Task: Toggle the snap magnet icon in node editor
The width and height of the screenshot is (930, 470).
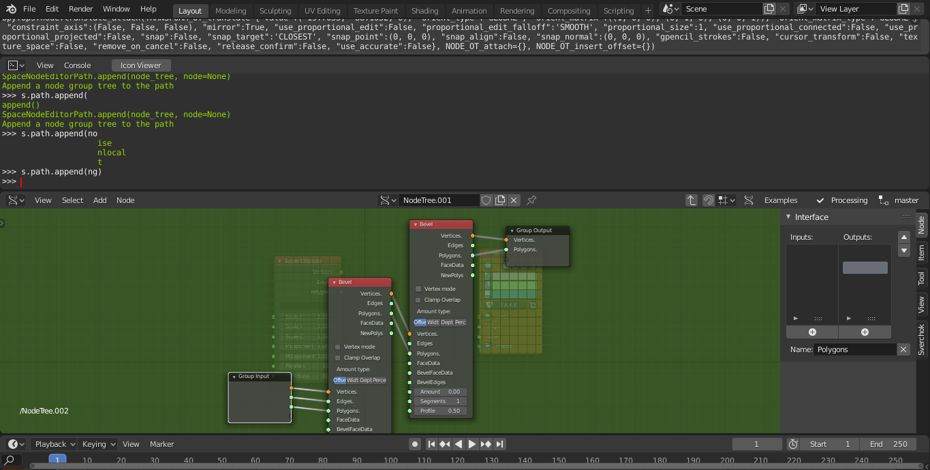Action: coord(709,200)
